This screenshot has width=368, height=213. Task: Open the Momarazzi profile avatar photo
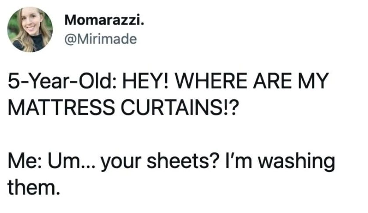[30, 29]
